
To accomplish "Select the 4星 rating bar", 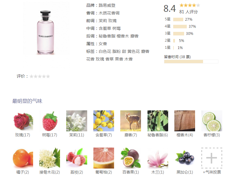I will click(x=180, y=27).
